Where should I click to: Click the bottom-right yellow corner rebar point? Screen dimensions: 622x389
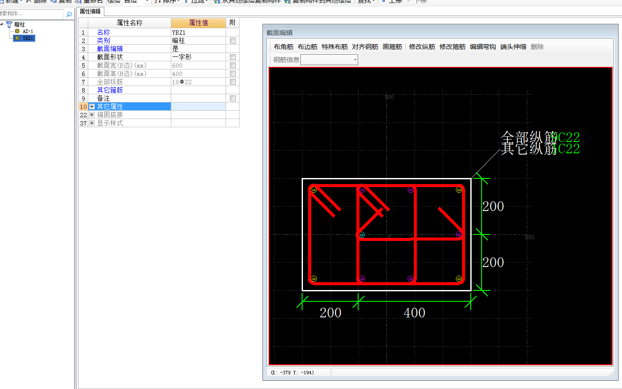(x=459, y=279)
